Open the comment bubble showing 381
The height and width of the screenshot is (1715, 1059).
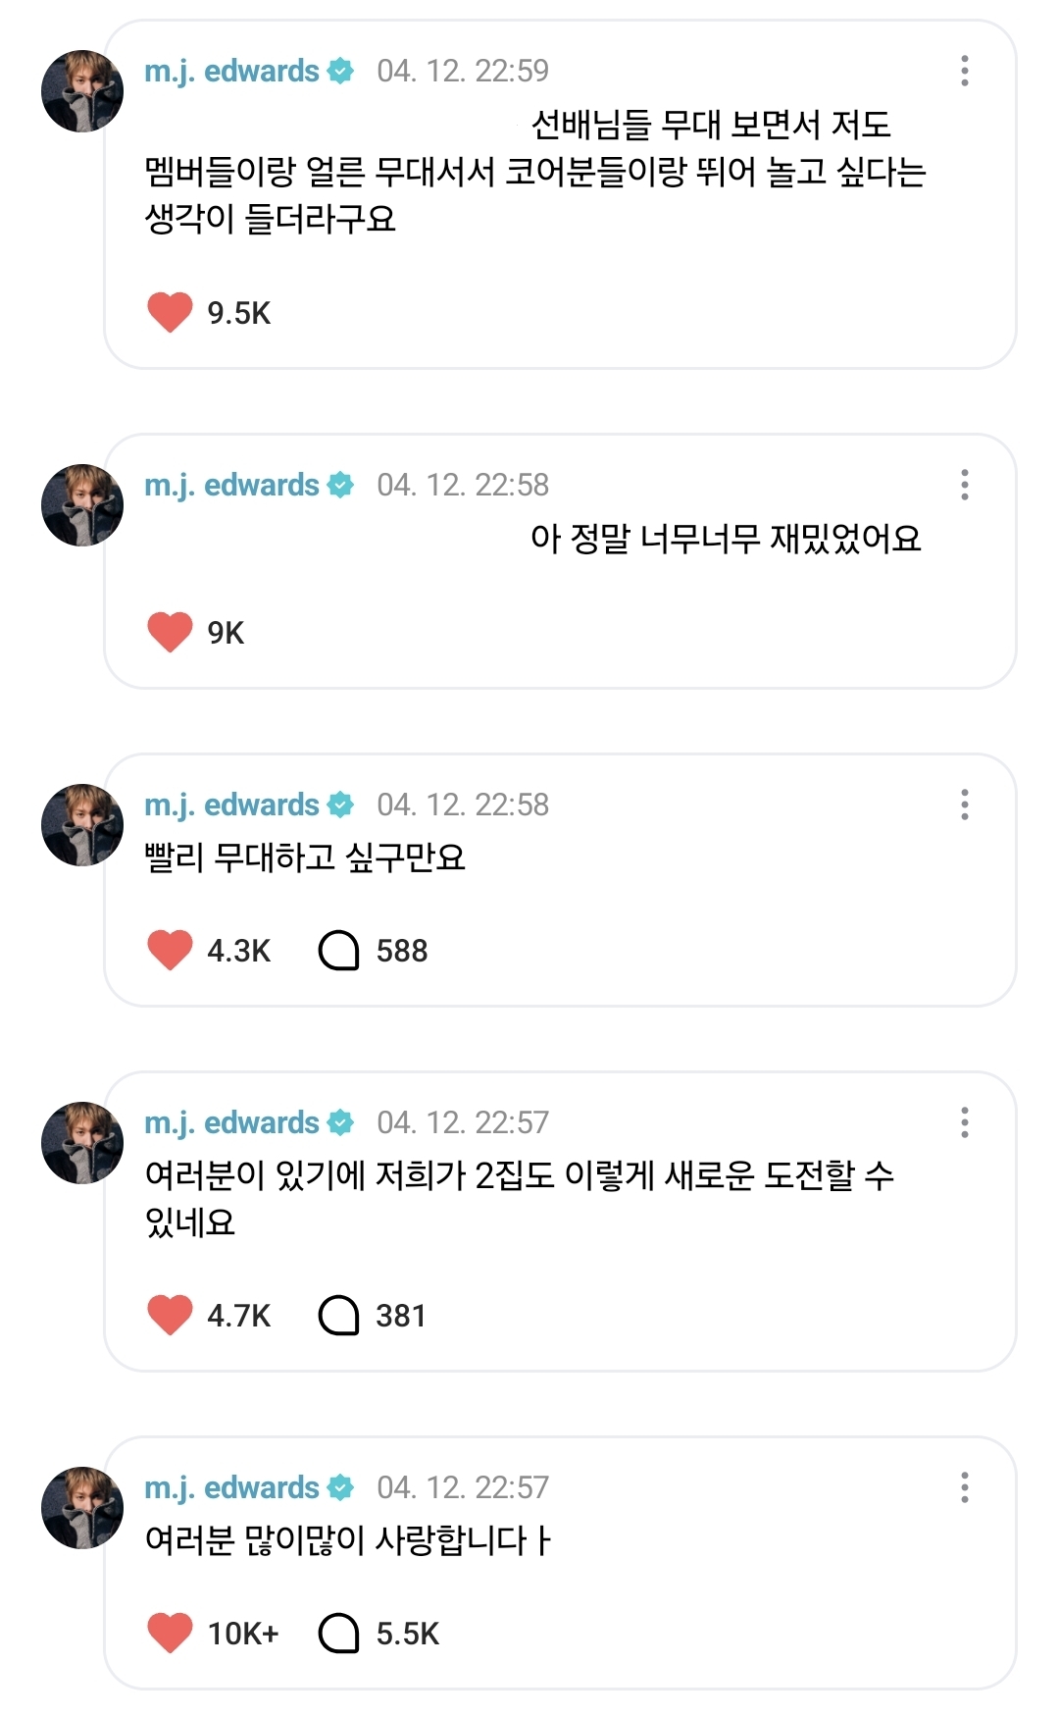(339, 1315)
